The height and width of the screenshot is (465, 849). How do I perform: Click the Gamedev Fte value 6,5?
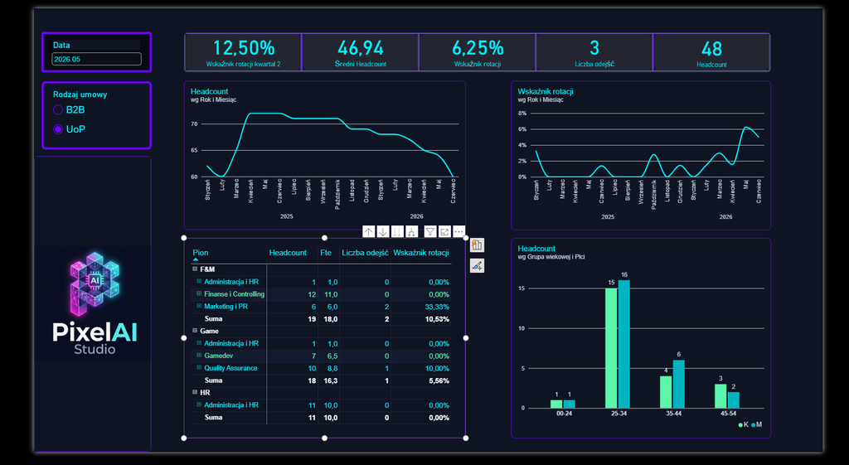[332, 356]
